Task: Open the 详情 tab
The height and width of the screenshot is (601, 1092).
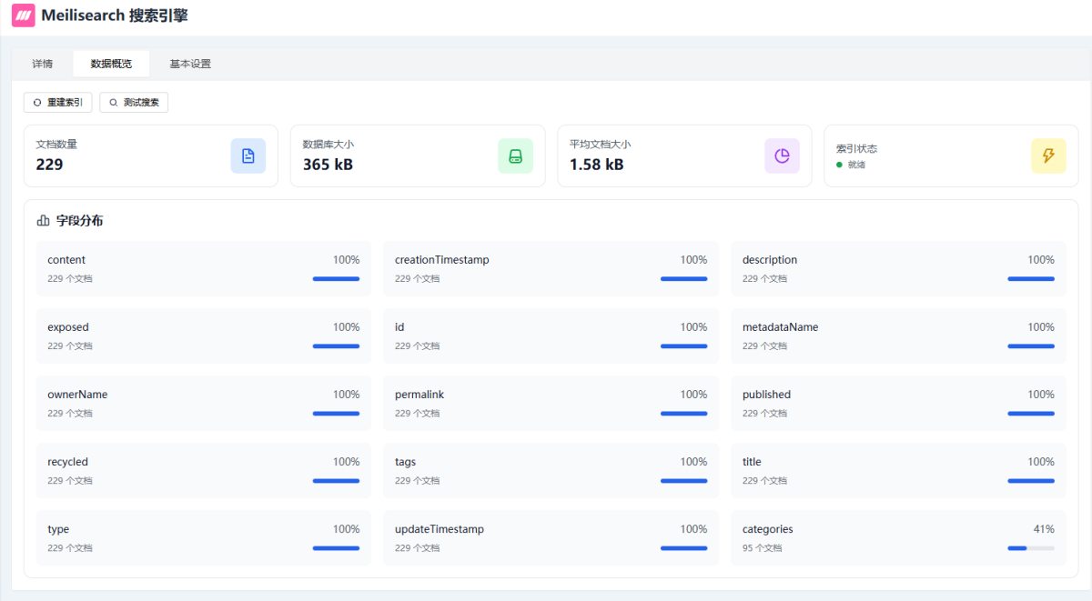Action: (43, 64)
